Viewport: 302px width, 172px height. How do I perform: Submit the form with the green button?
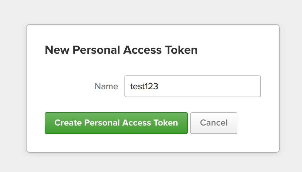116,123
